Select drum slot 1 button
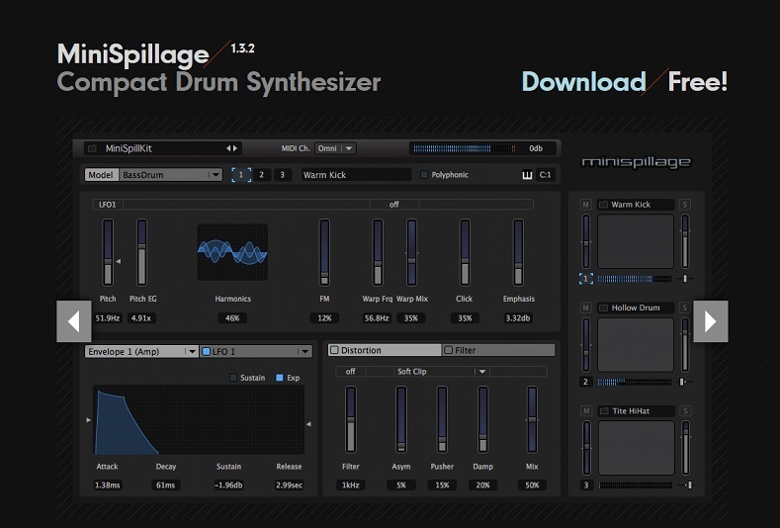The image size is (780, 528). [x=241, y=175]
